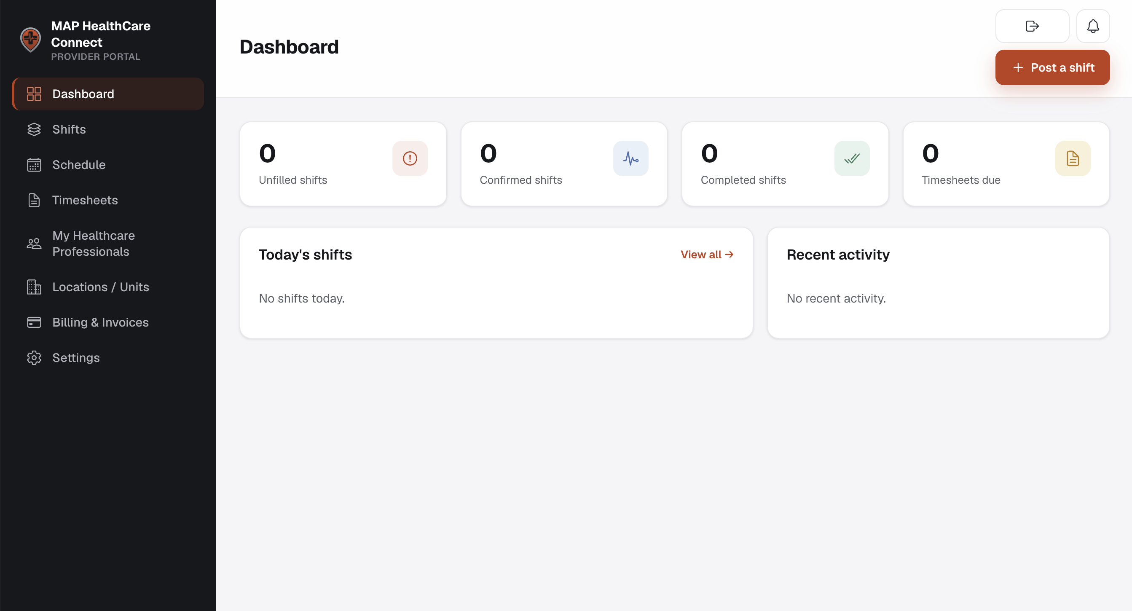1132x611 pixels.
Task: Click the Dashboard page title
Action: [289, 47]
